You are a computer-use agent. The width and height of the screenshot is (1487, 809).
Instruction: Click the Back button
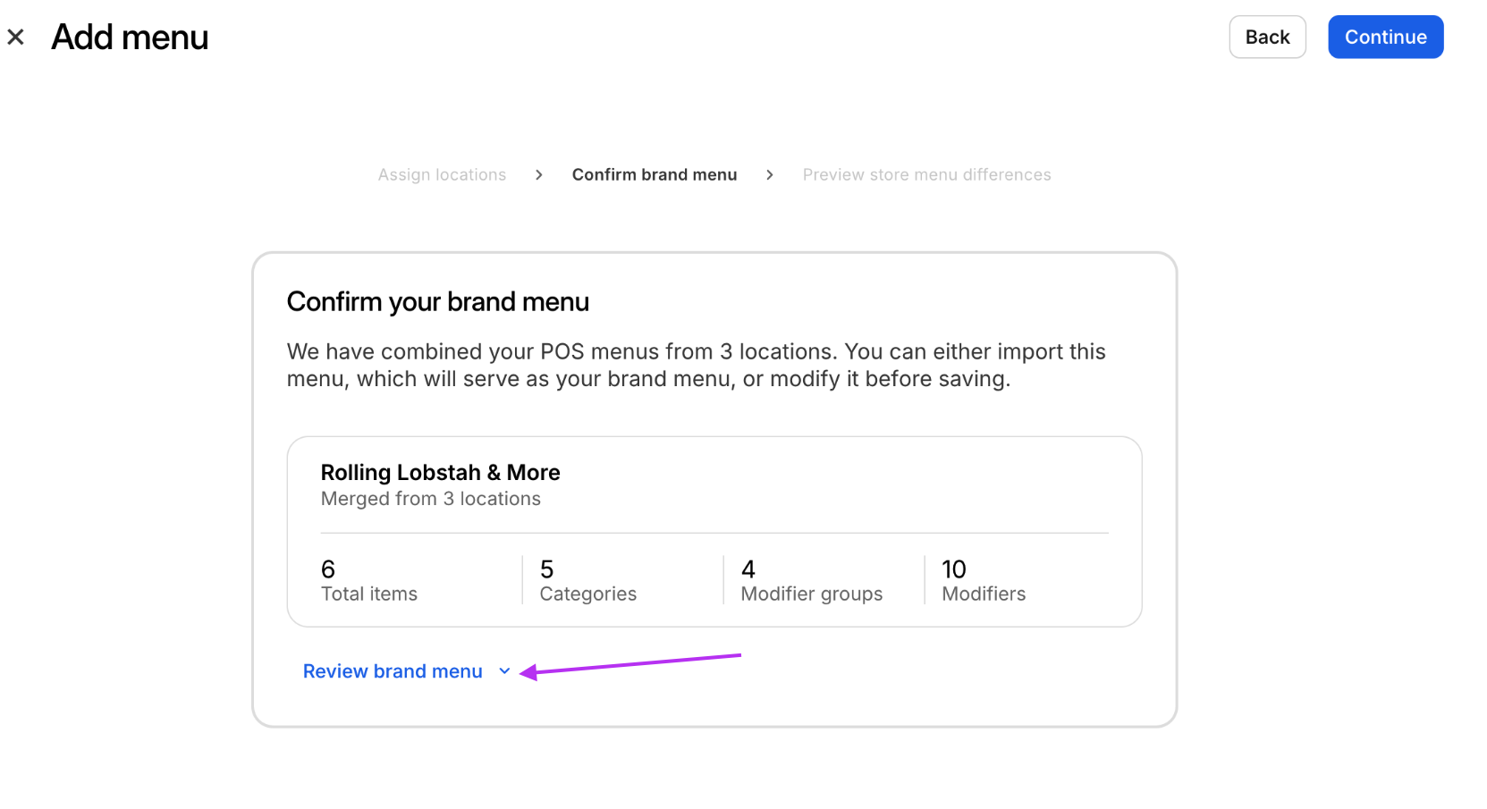coord(1267,37)
